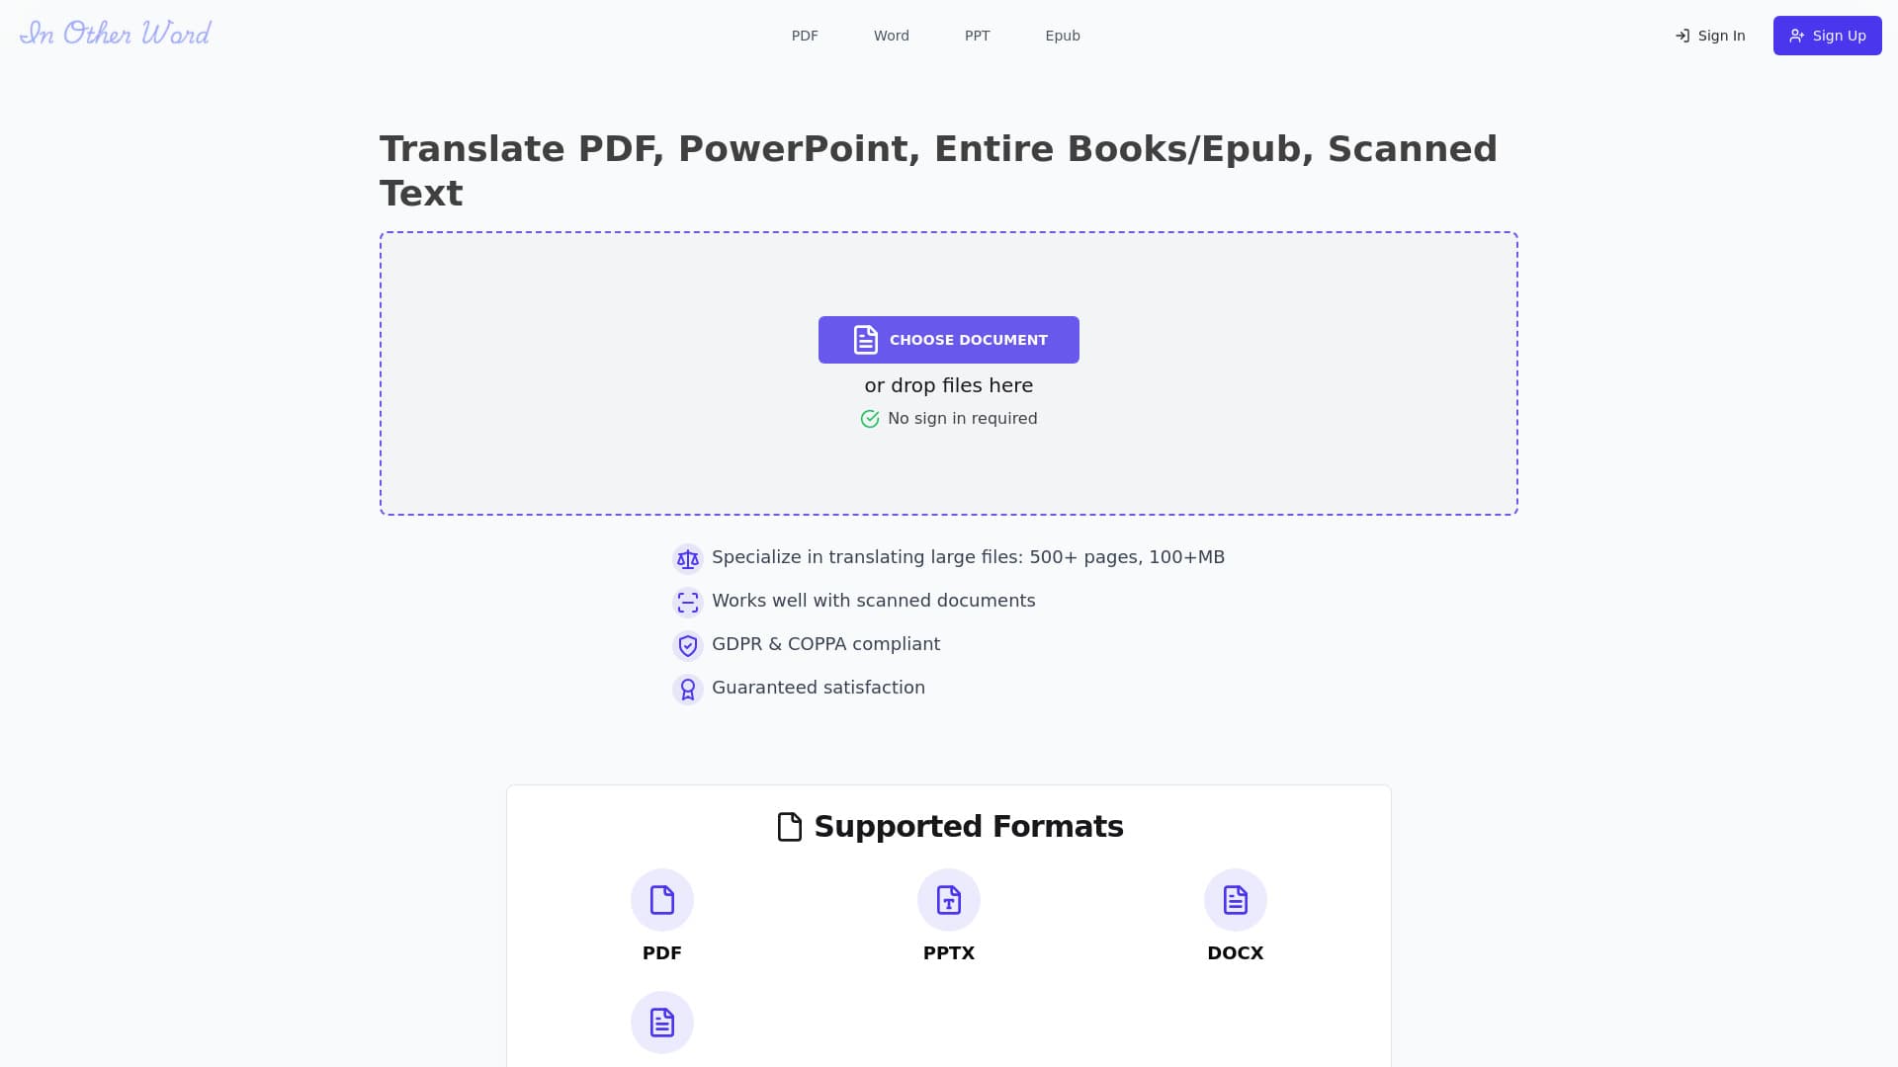Image resolution: width=1898 pixels, height=1067 pixels.
Task: Click the PDF format icon
Action: 661,900
